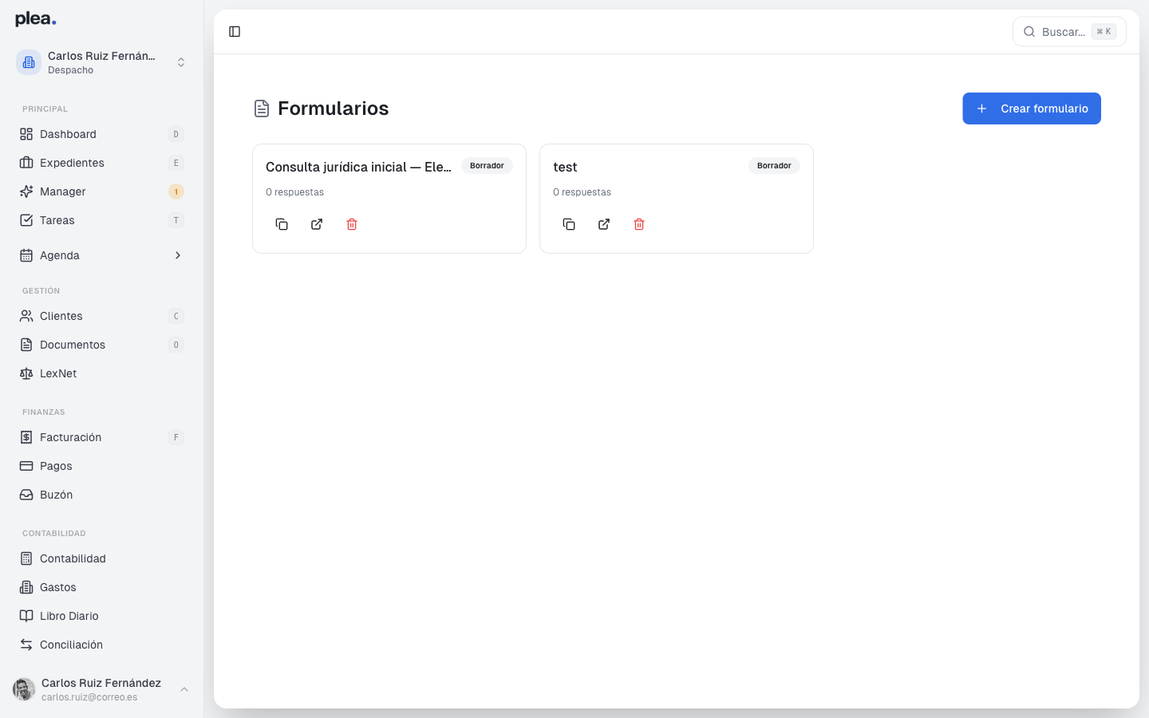Click Borrador badge on test form
This screenshot has width=1149, height=718.
[x=774, y=166]
